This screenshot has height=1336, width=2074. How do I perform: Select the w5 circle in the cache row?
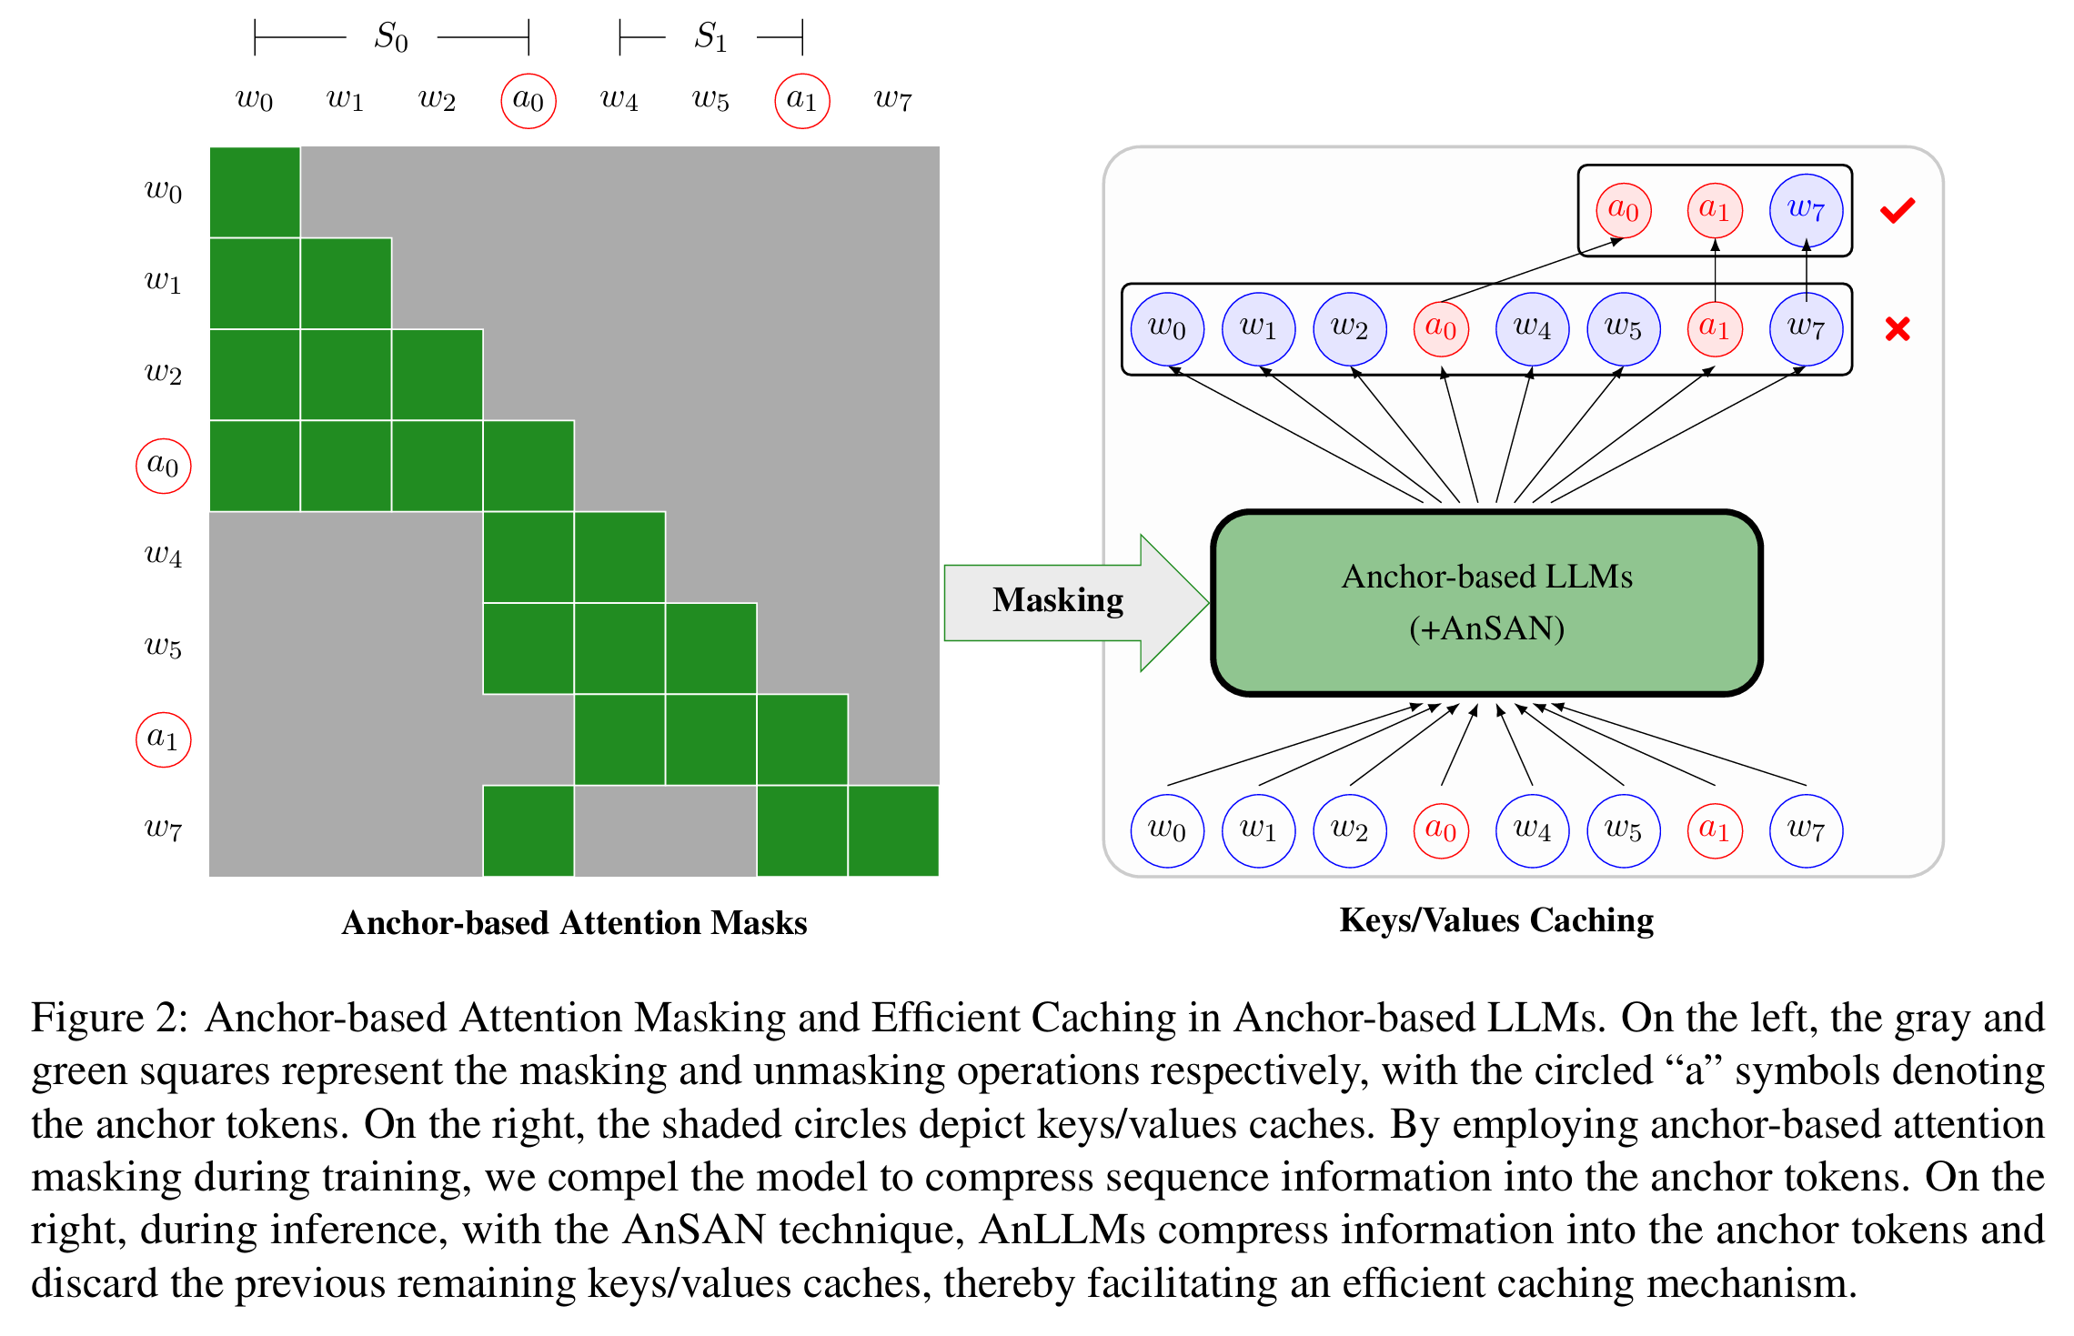(1625, 329)
